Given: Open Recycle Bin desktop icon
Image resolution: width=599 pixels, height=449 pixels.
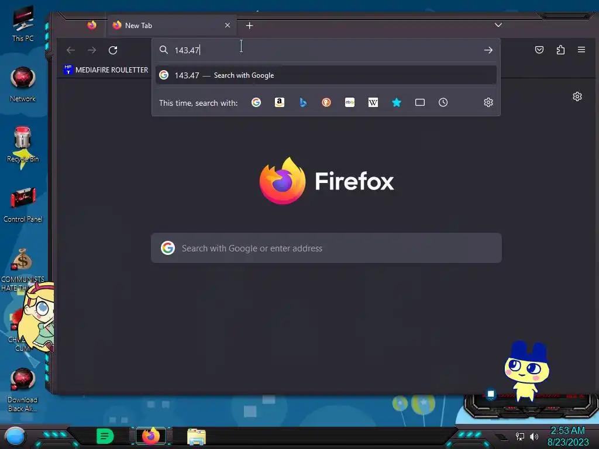Looking at the screenshot, I should [23, 144].
